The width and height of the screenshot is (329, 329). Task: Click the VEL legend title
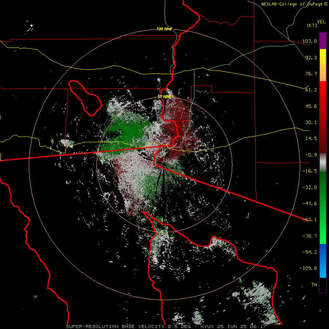coord(321,22)
